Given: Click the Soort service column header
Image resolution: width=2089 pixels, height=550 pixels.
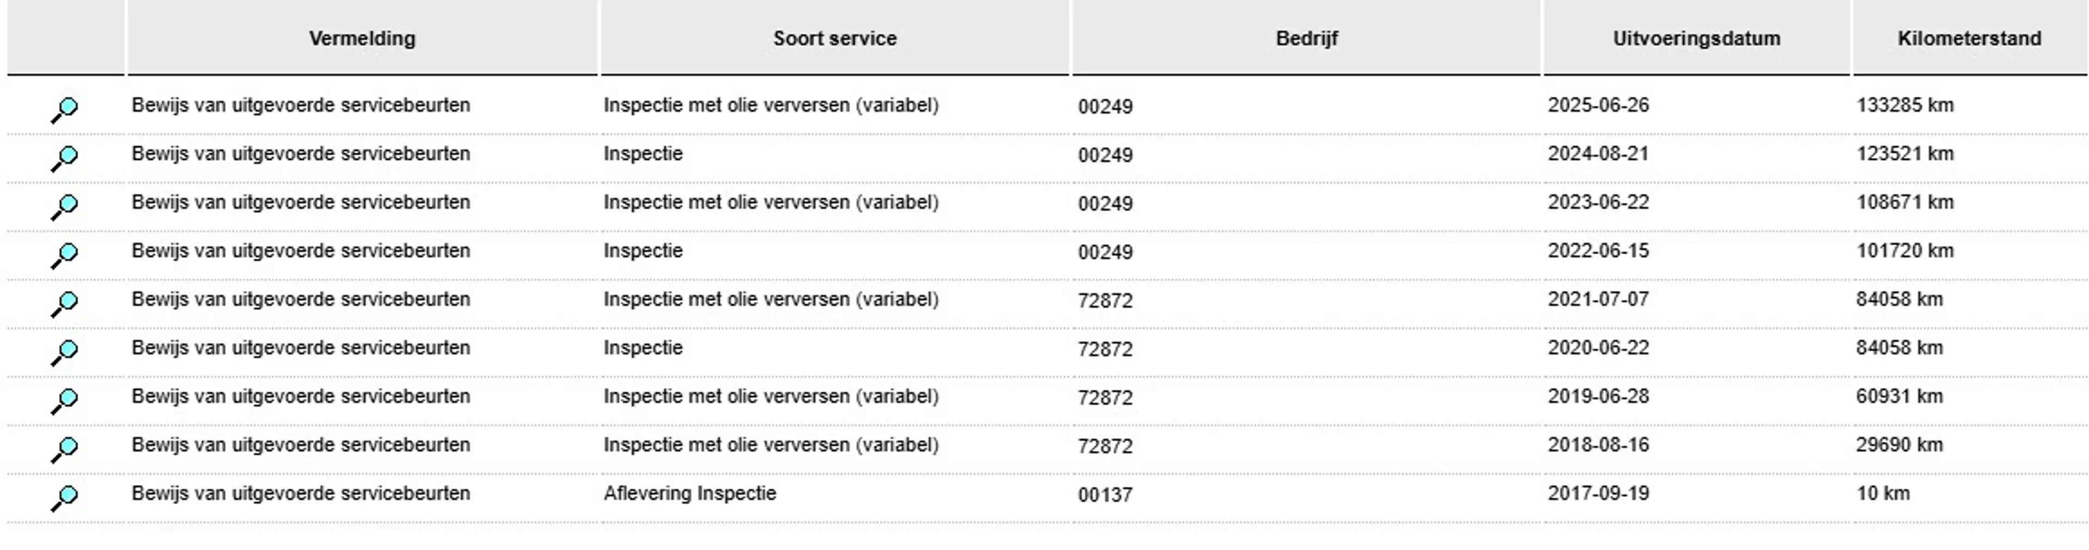Looking at the screenshot, I should 835,38.
